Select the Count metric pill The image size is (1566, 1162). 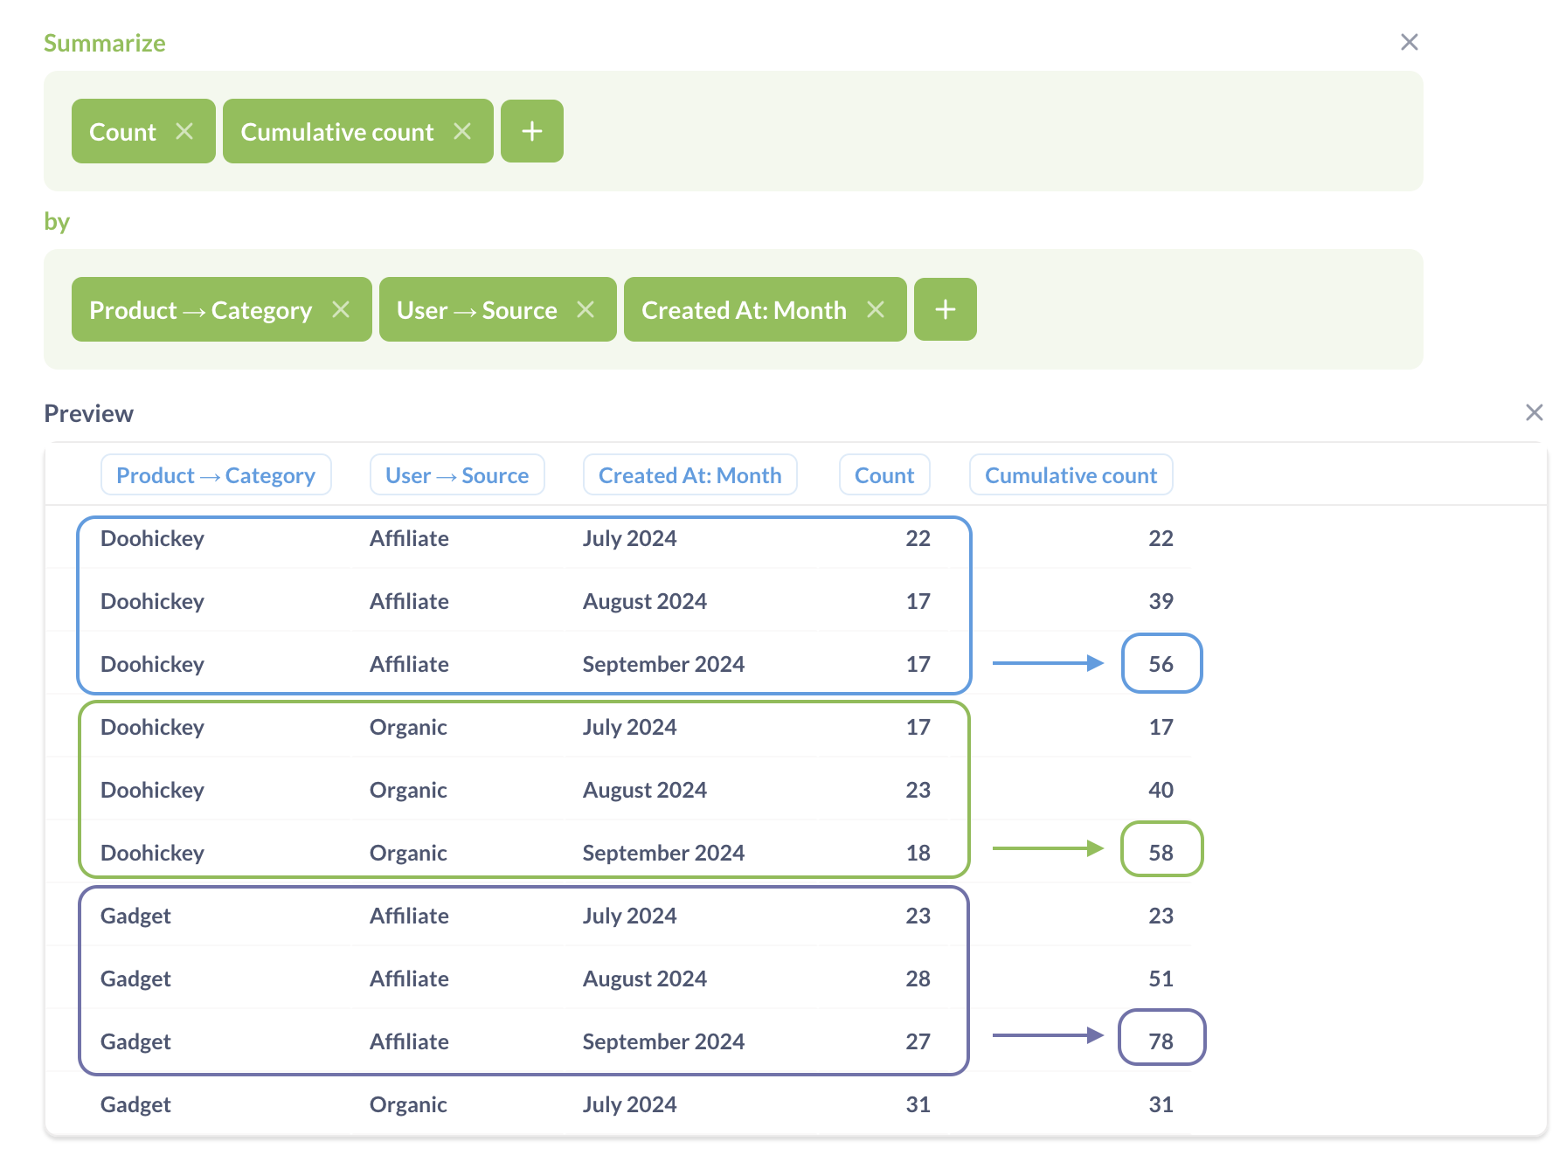click(x=122, y=131)
